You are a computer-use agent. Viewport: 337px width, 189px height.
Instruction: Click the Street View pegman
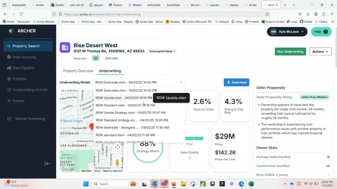click(x=117, y=163)
